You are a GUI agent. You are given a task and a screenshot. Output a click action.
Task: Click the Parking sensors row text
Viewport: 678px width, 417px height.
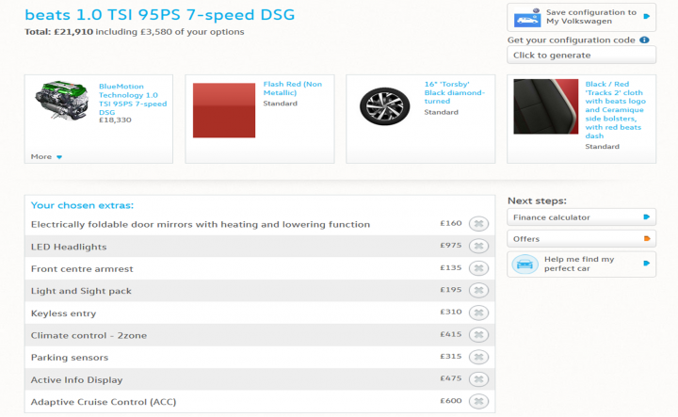(70, 358)
